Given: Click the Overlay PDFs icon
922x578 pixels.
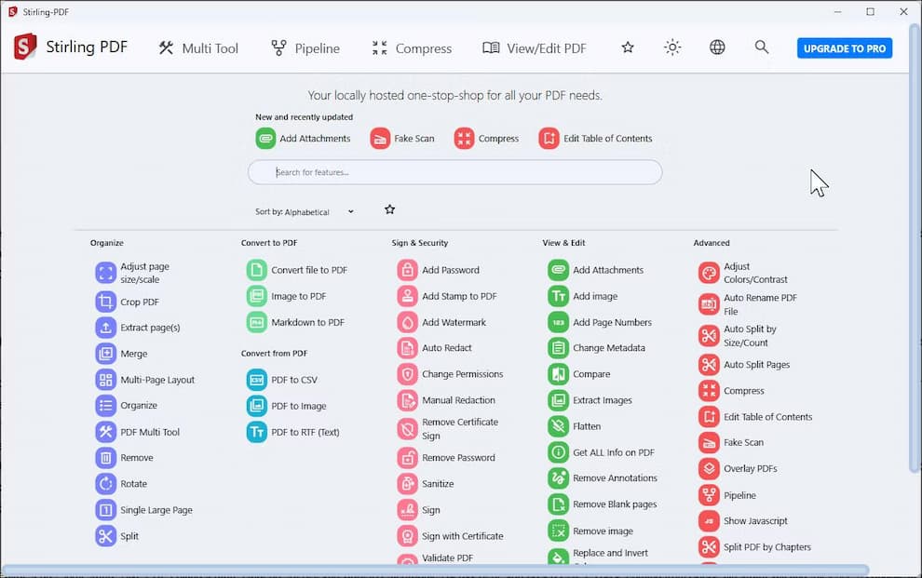Looking at the screenshot, I should click(709, 469).
